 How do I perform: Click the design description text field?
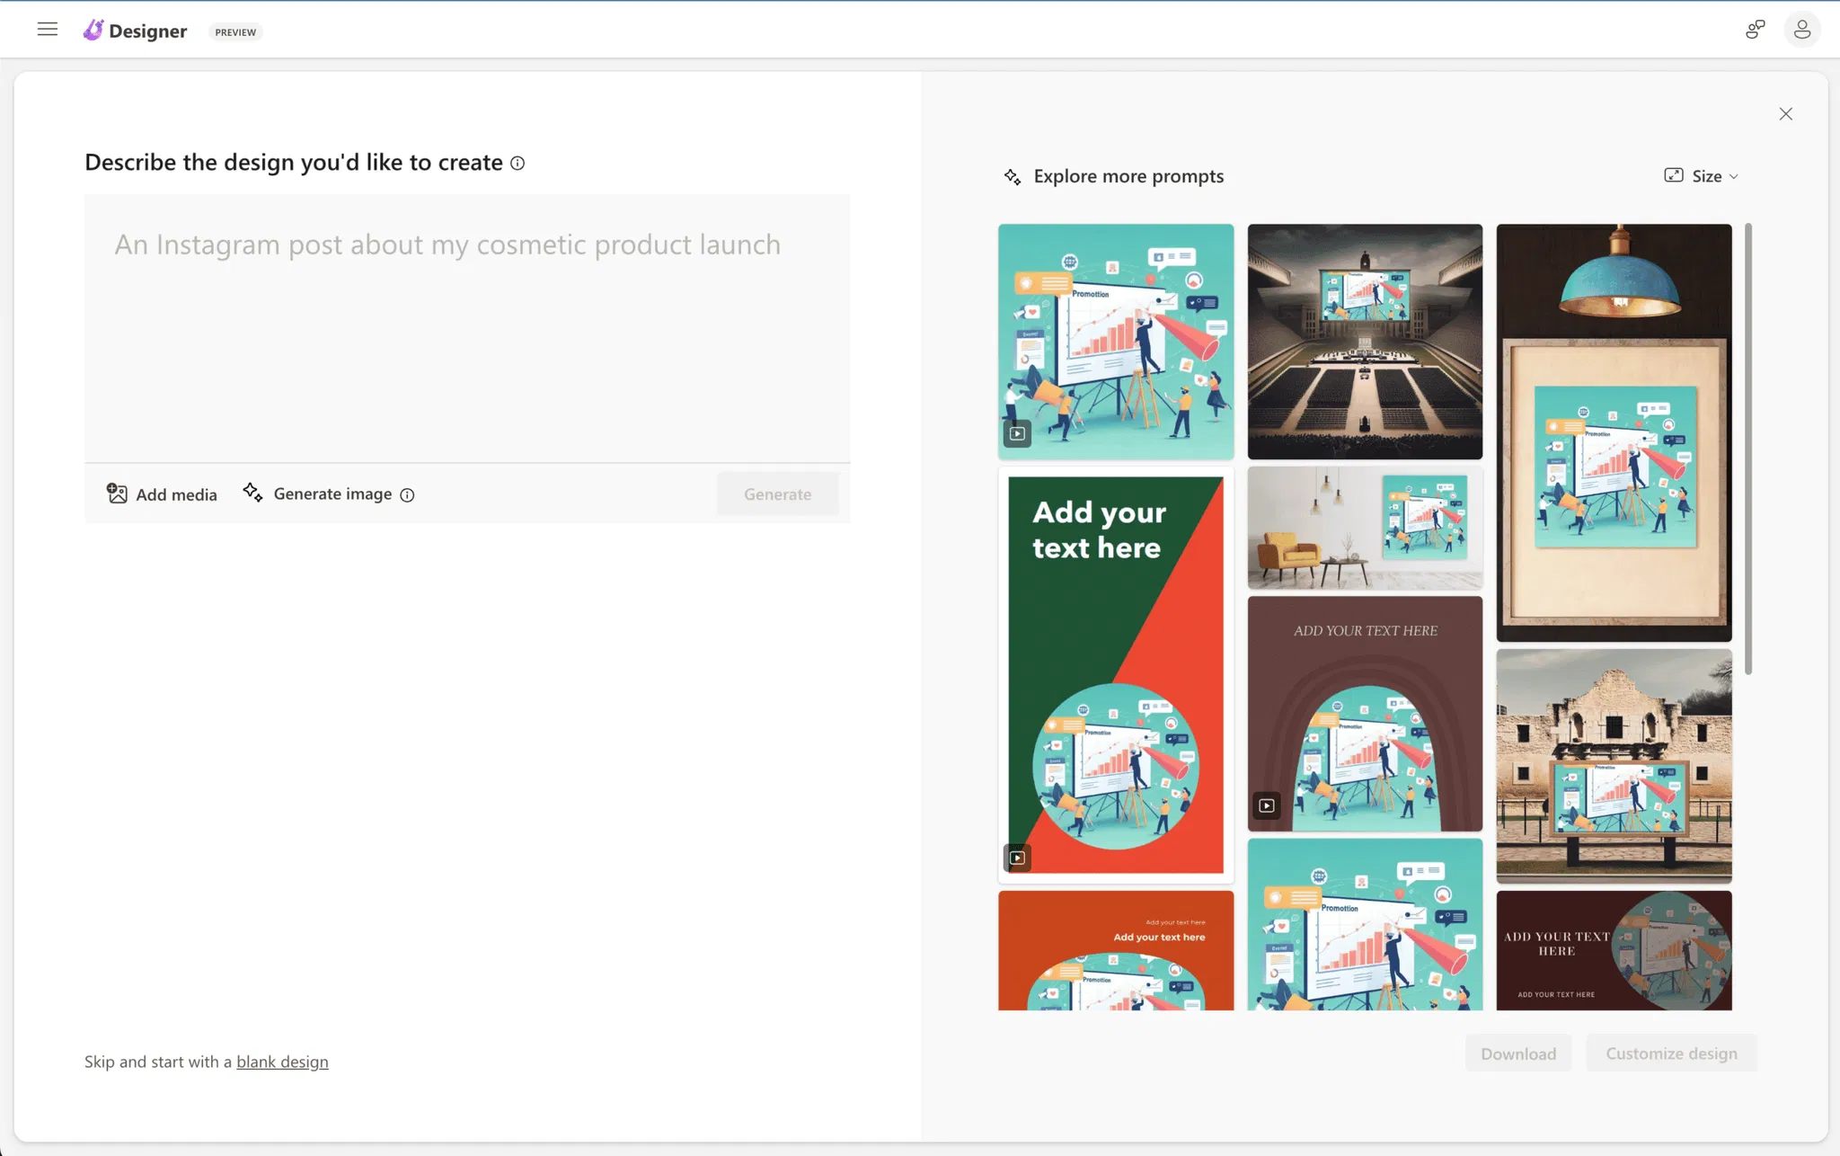click(467, 328)
